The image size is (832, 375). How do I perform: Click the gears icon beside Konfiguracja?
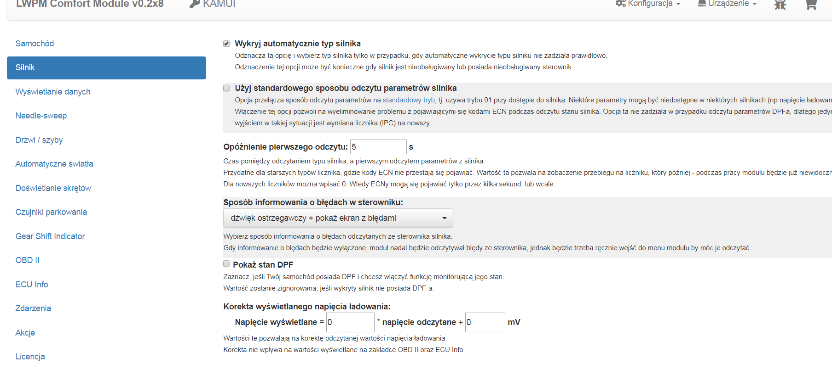[620, 4]
